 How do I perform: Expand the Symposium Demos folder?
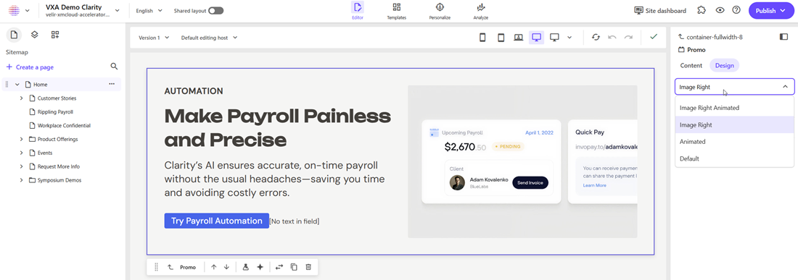point(21,180)
